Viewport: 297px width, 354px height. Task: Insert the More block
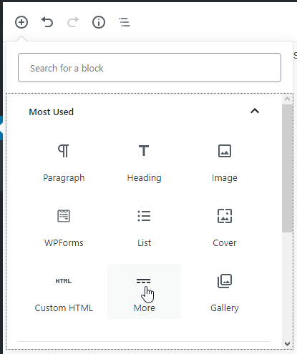tap(144, 292)
